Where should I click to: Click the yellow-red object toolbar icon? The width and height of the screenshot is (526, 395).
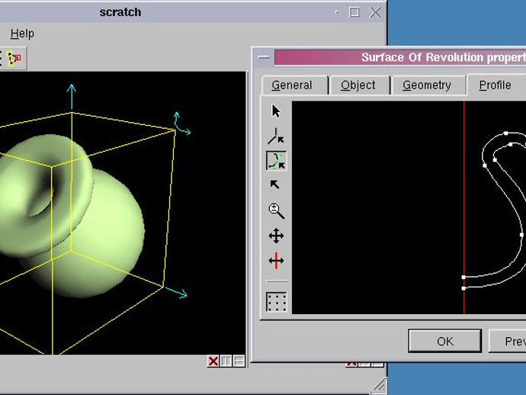tap(14, 59)
